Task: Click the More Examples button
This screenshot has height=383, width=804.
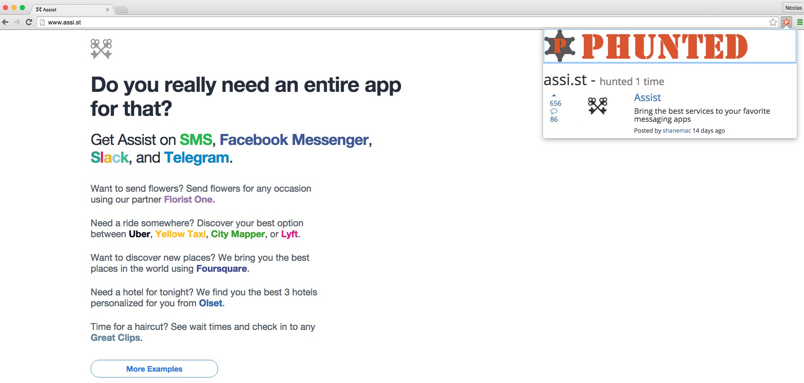Action: click(154, 369)
